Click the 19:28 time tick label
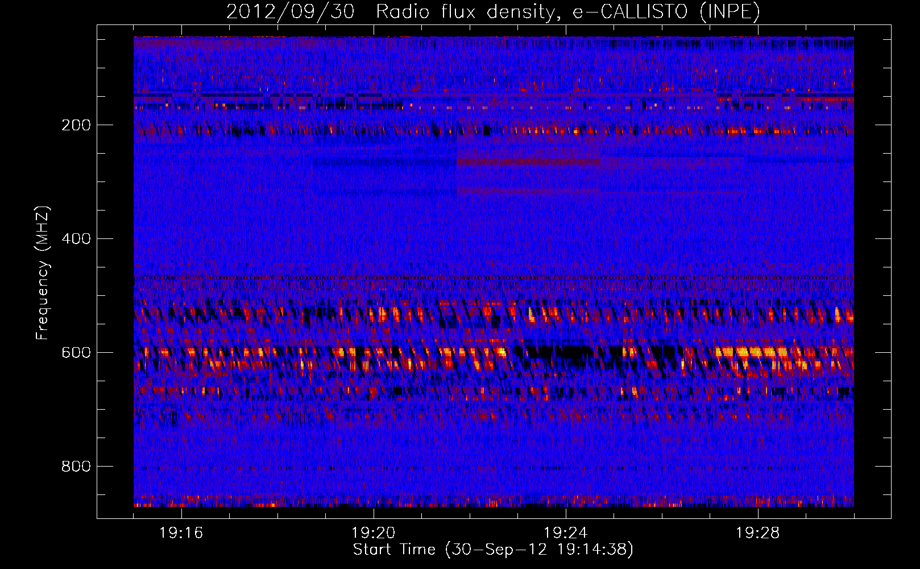 758,533
